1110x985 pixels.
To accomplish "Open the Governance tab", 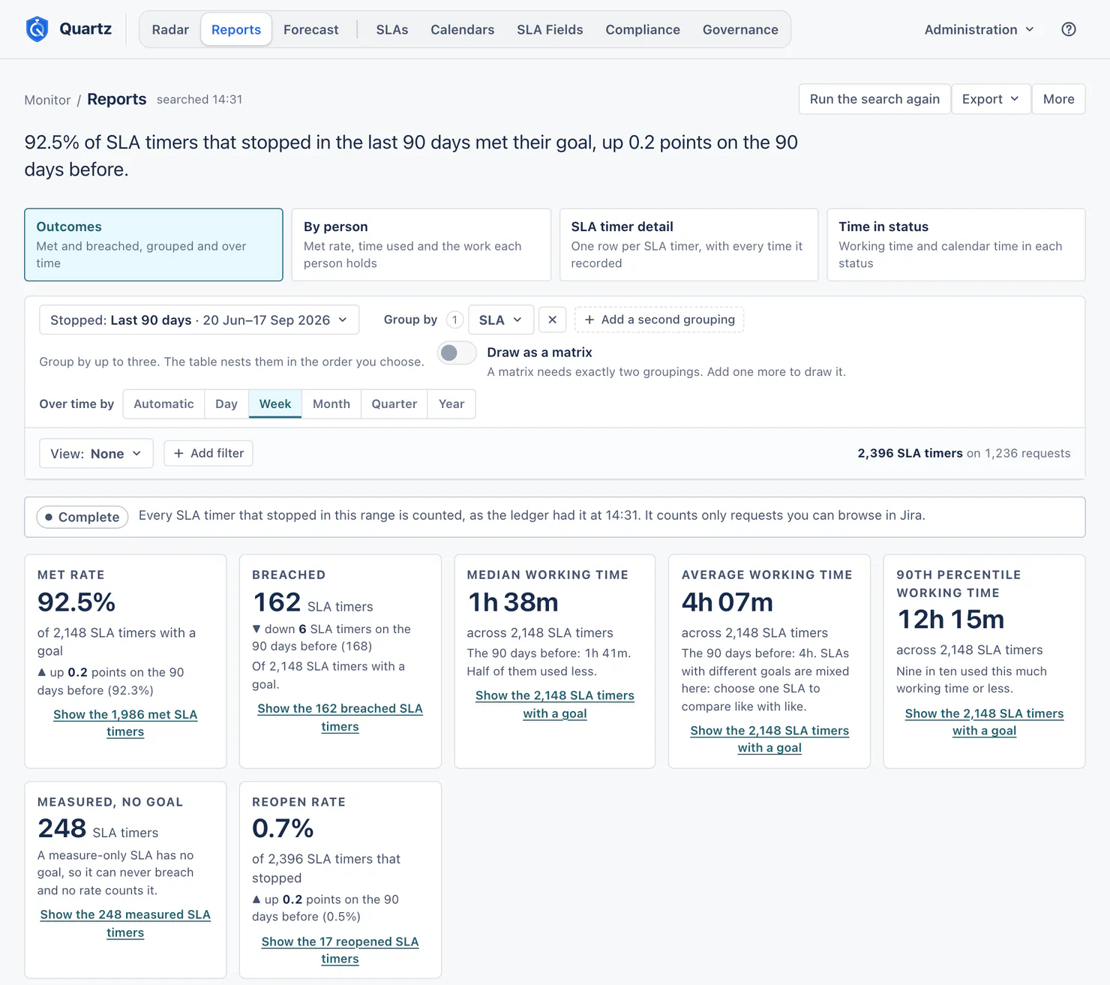I will [x=740, y=29].
